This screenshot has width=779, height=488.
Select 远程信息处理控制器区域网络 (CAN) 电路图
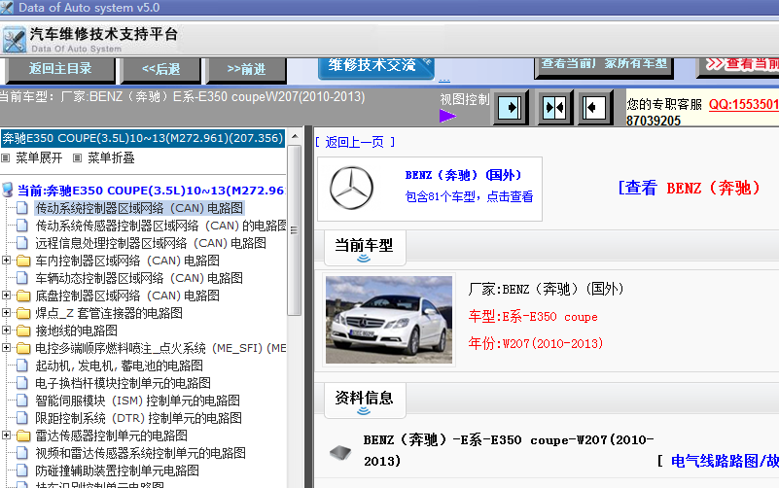[151, 243]
